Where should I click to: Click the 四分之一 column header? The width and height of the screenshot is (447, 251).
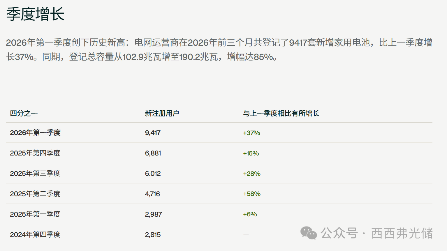click(24, 113)
